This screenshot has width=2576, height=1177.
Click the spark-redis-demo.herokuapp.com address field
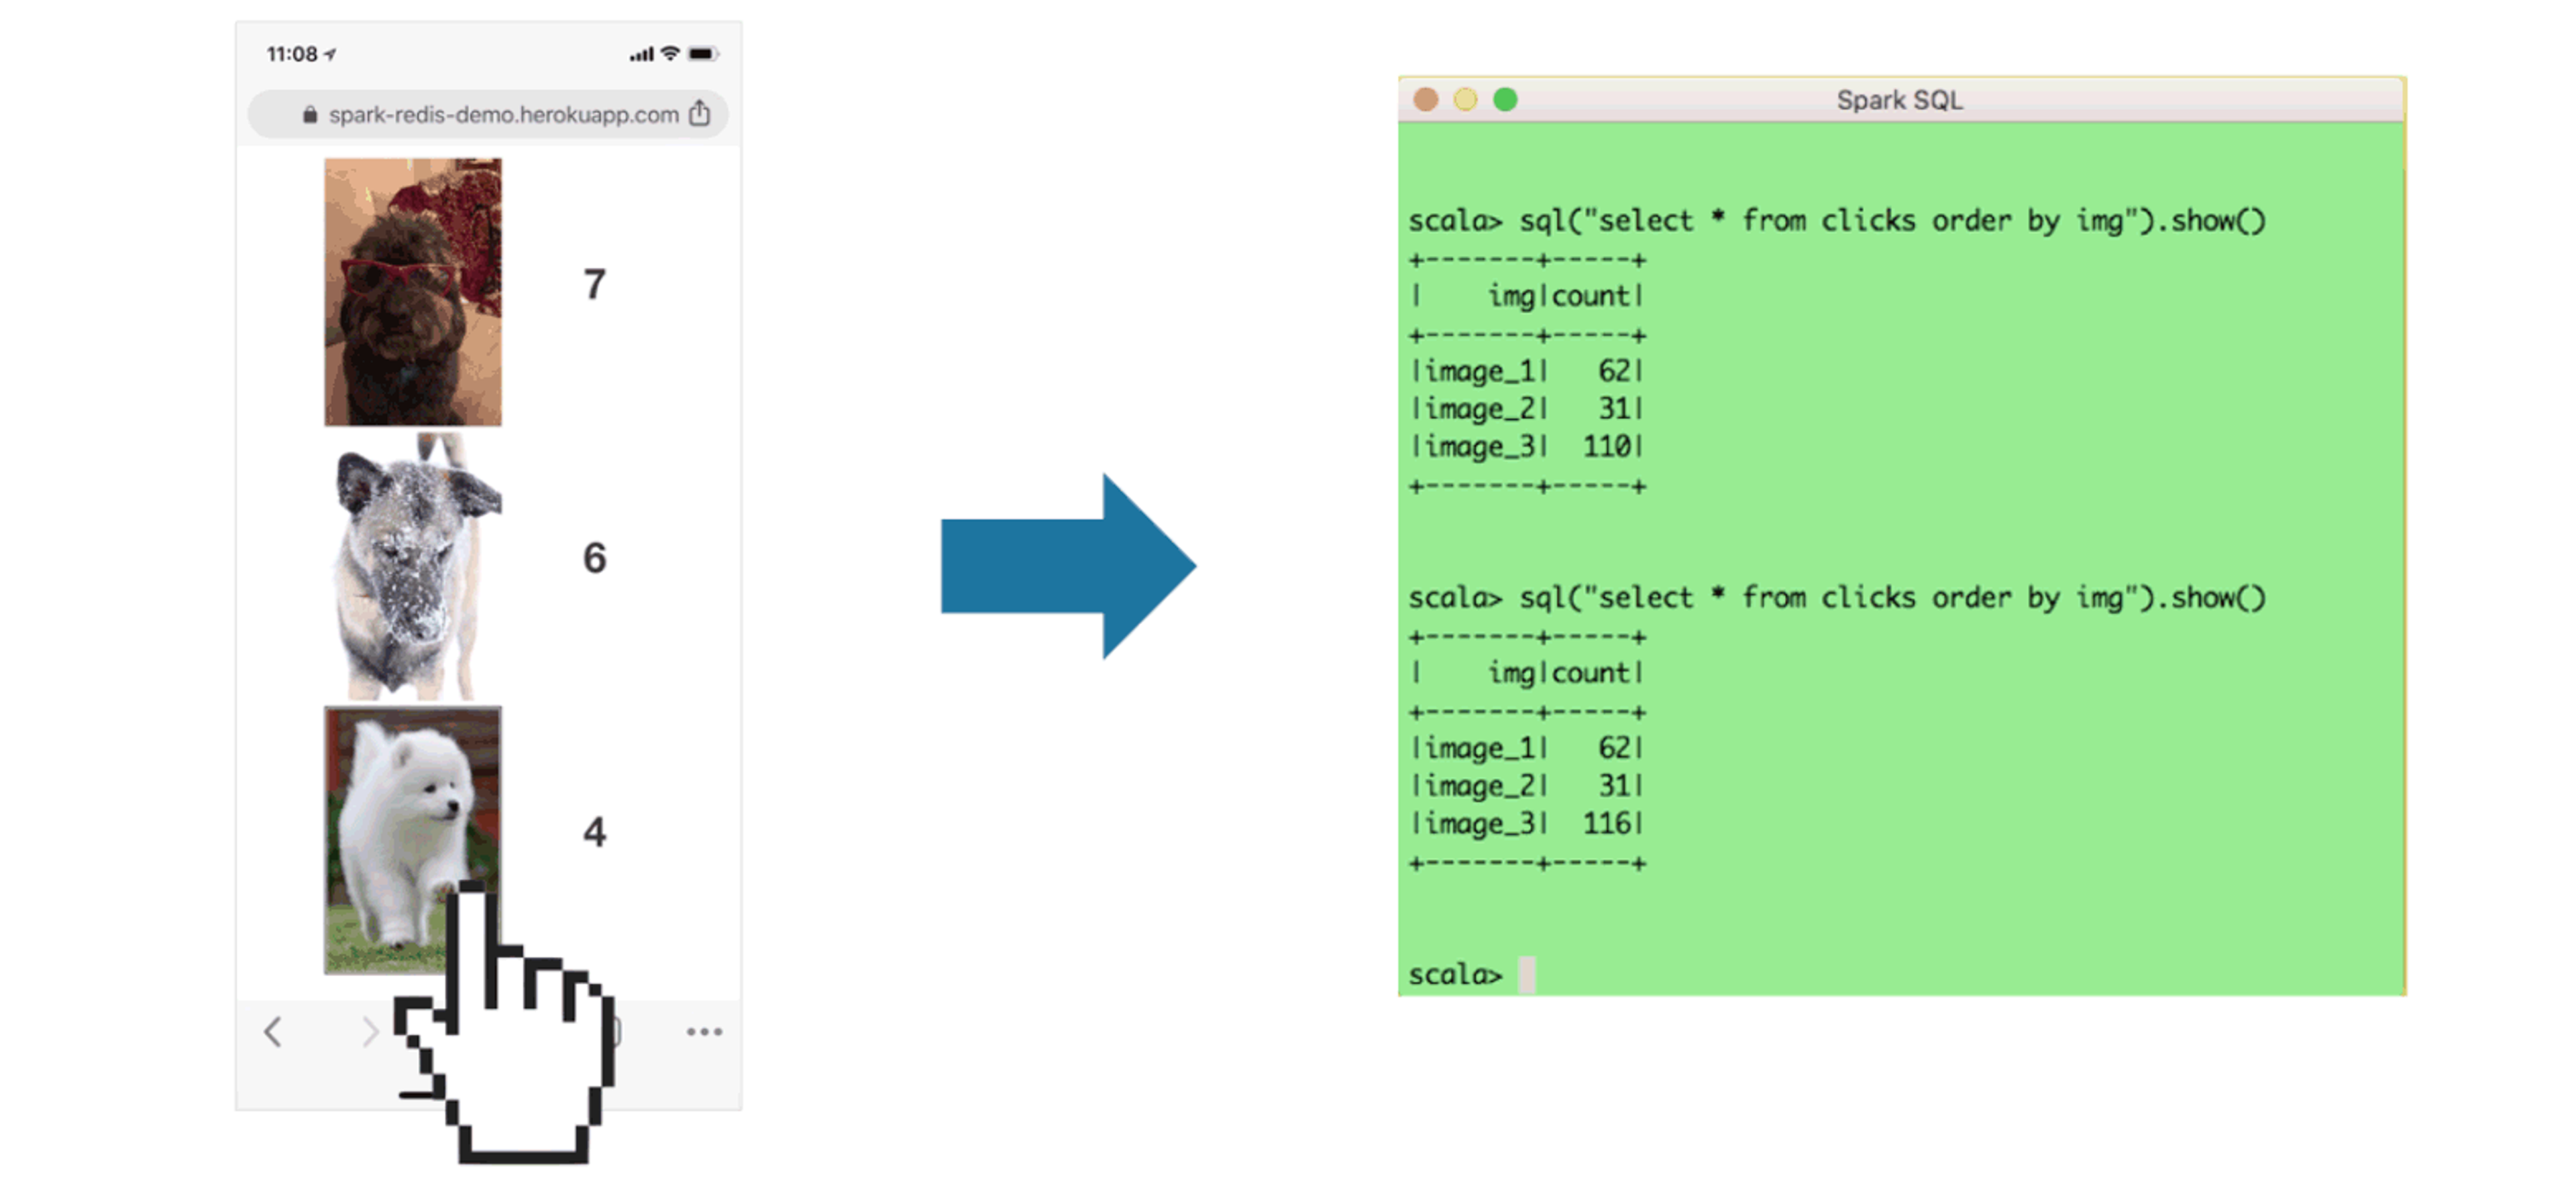click(x=488, y=114)
